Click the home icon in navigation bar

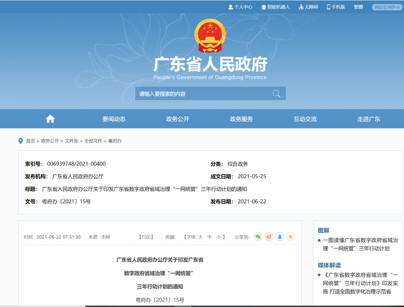click(x=50, y=119)
